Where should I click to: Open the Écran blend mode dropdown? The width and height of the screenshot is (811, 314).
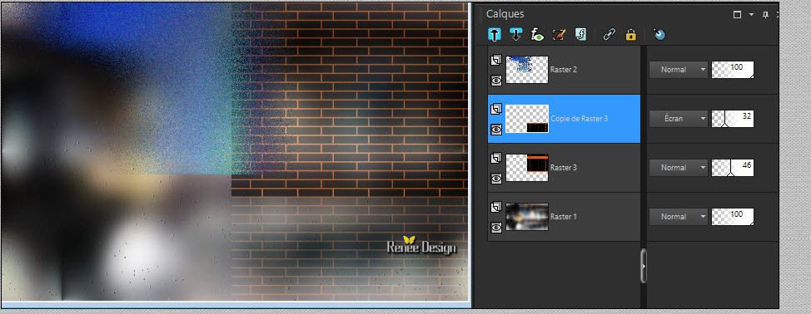tap(678, 119)
